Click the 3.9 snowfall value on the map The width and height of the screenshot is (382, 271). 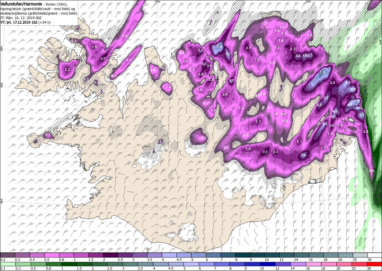point(303,155)
